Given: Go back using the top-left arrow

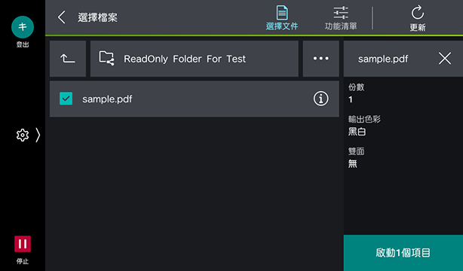Looking at the screenshot, I should [61, 17].
